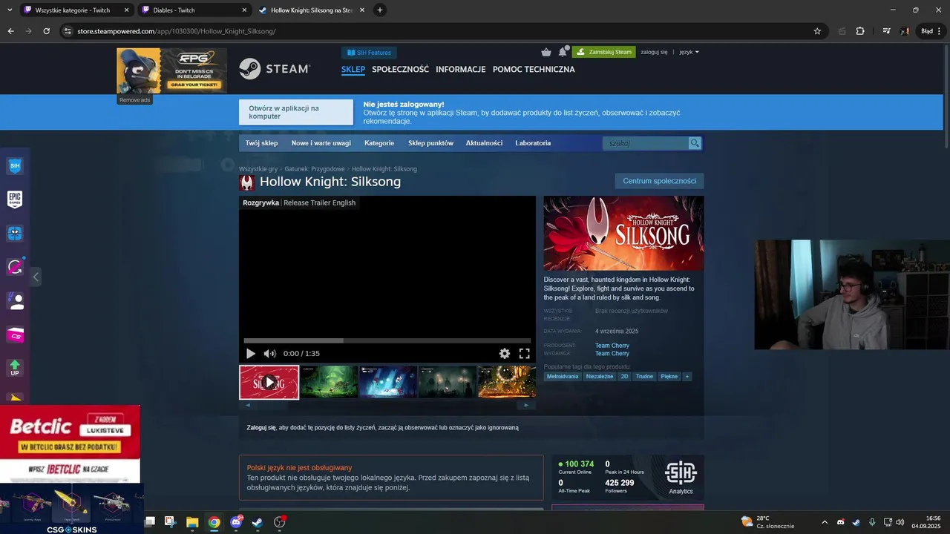Open Discord from Windows taskbar
950x534 pixels.
[236, 522]
